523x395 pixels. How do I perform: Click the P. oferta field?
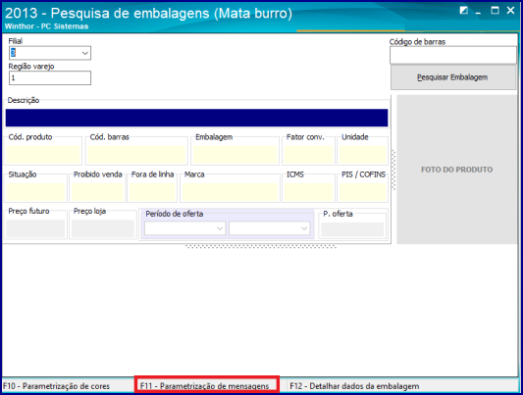[x=352, y=229]
